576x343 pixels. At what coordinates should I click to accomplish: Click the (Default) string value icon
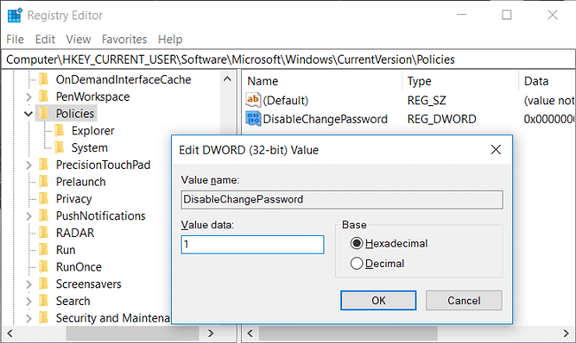(x=253, y=100)
